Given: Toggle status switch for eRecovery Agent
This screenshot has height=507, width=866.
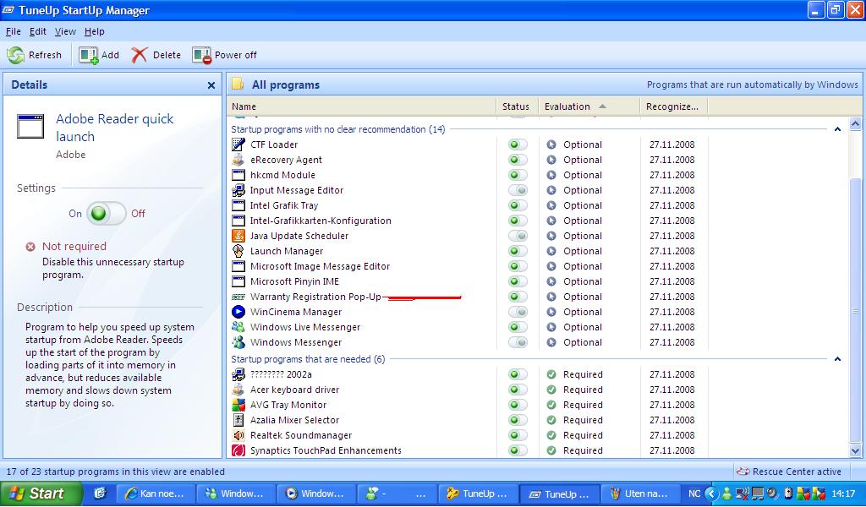Looking at the screenshot, I should pyautogui.click(x=518, y=160).
